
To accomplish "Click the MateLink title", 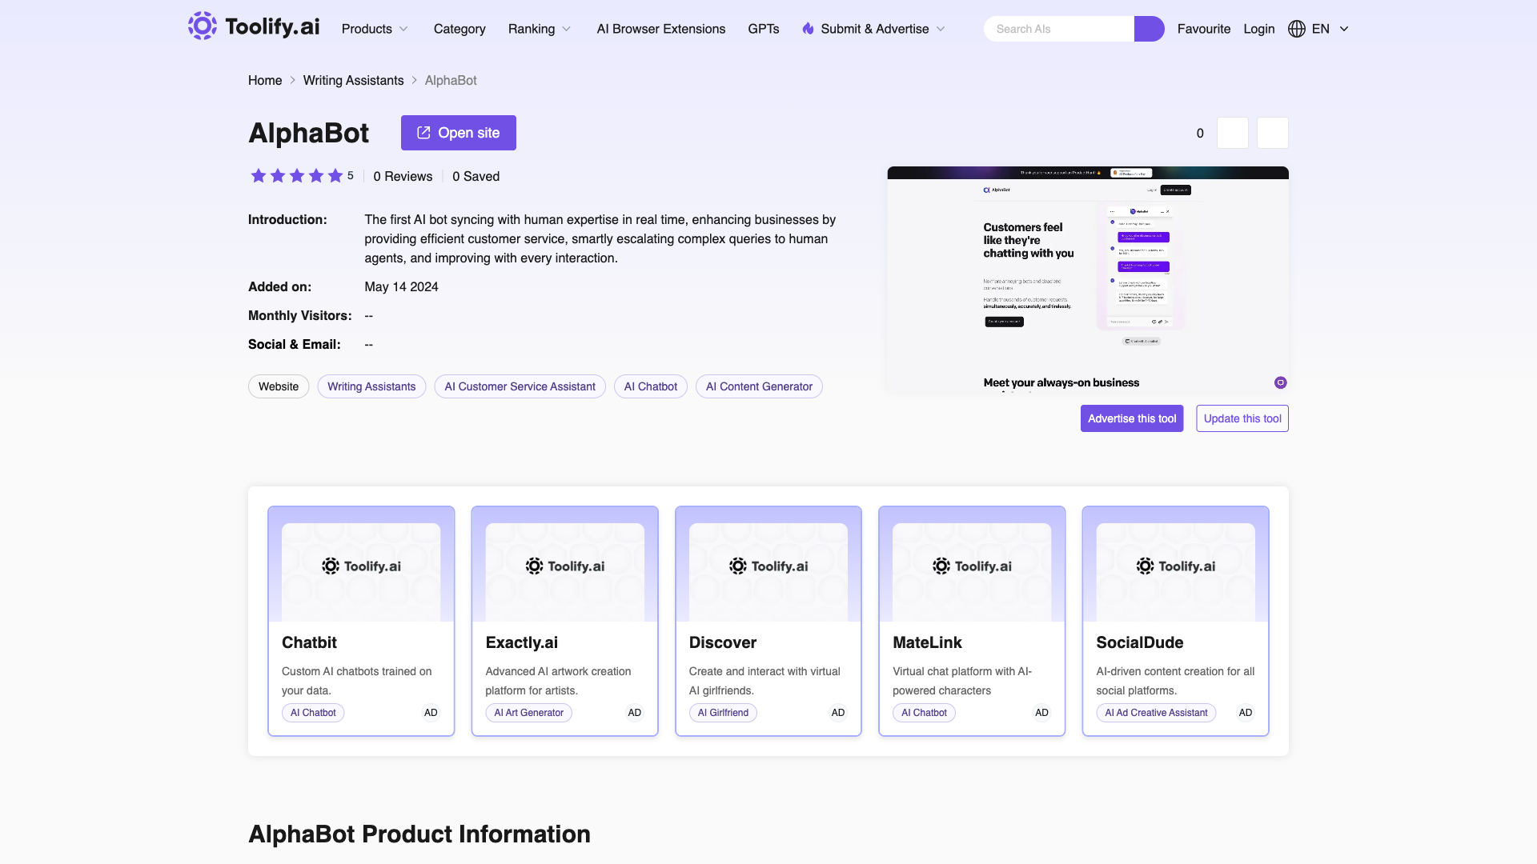I will tap(927, 642).
